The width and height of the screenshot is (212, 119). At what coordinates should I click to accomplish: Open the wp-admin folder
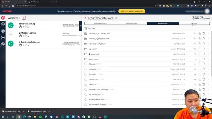point(93,49)
